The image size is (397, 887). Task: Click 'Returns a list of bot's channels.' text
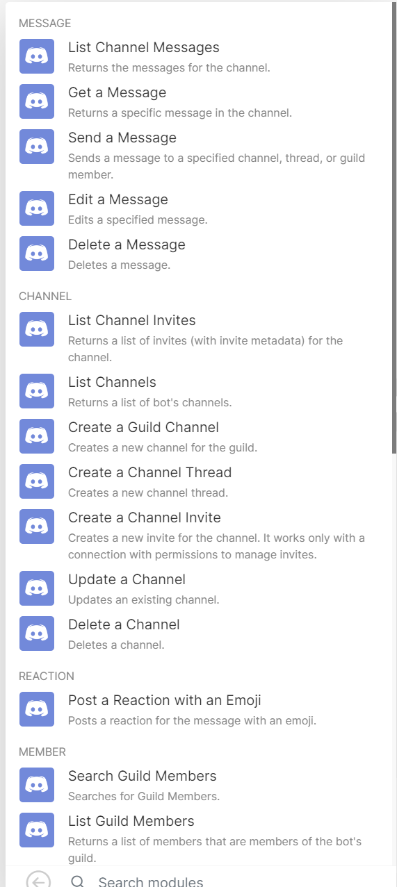150,402
